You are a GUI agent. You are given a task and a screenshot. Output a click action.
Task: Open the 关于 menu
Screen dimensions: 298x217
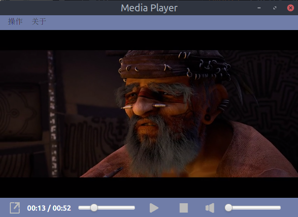[x=39, y=22]
